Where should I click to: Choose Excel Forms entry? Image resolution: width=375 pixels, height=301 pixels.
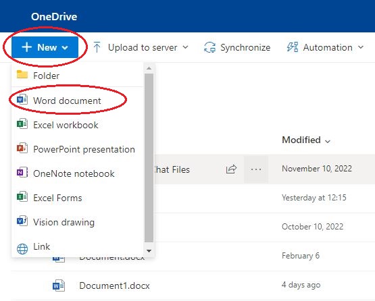pyautogui.click(x=78, y=198)
